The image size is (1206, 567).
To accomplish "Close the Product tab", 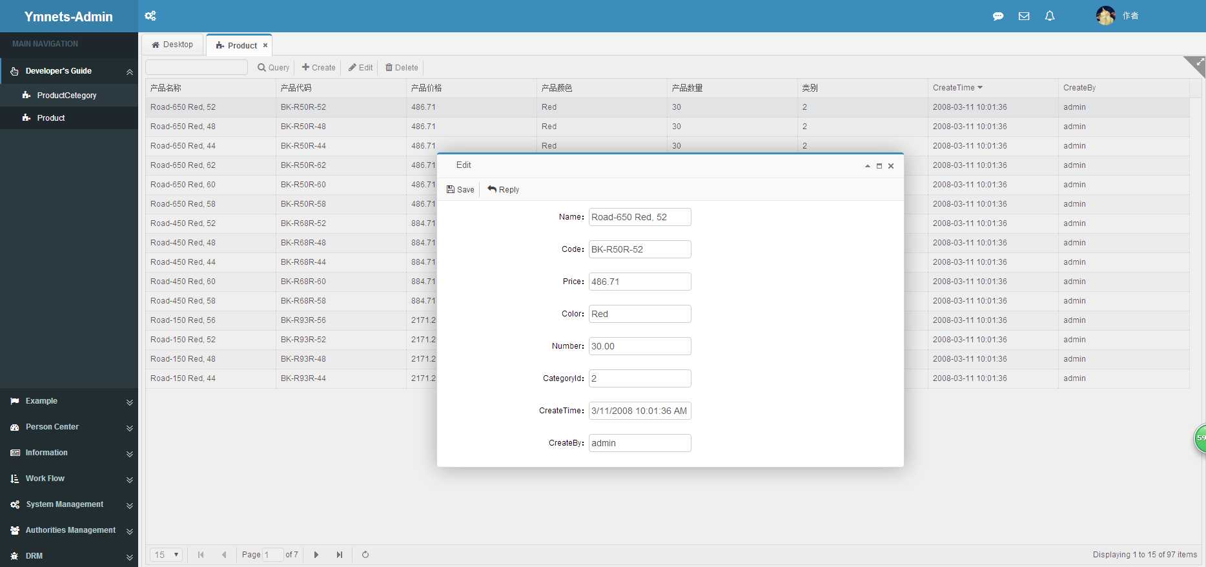I will (x=265, y=45).
